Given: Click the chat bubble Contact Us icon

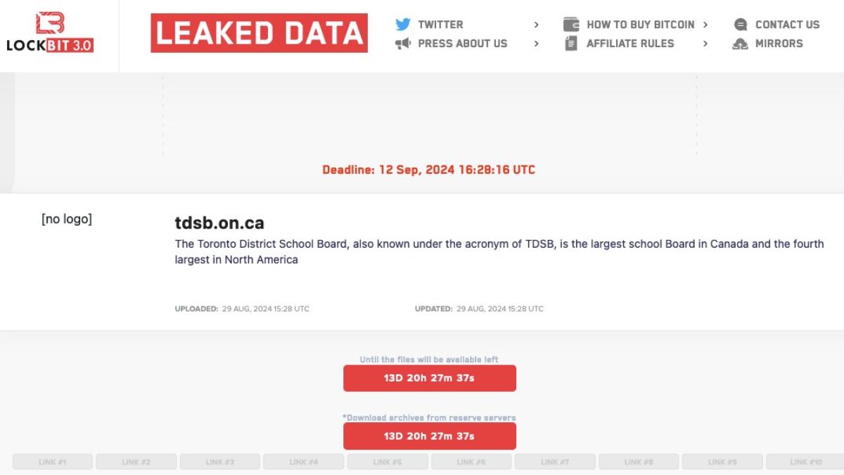Looking at the screenshot, I should click(741, 25).
